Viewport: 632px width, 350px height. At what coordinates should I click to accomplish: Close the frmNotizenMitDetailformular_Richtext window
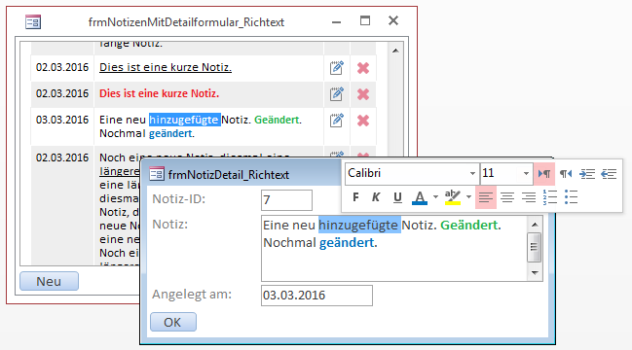pyautogui.click(x=393, y=21)
